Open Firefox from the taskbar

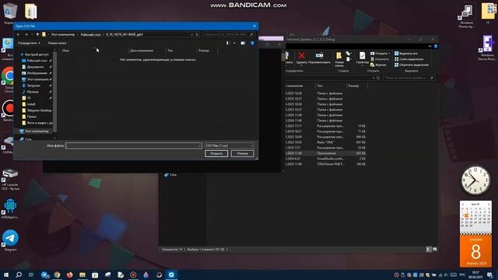69,275
